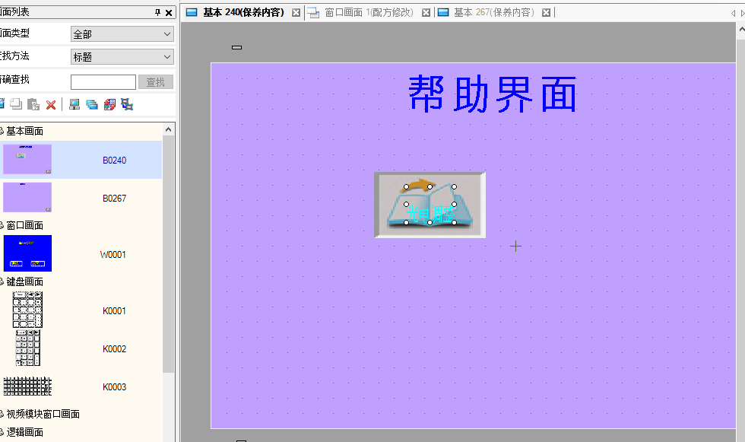
Task: Close the 基本 240(保养内容) tab
Action: click(296, 13)
